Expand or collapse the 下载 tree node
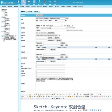The height and width of the screenshot is (112, 112). coord(1,22)
